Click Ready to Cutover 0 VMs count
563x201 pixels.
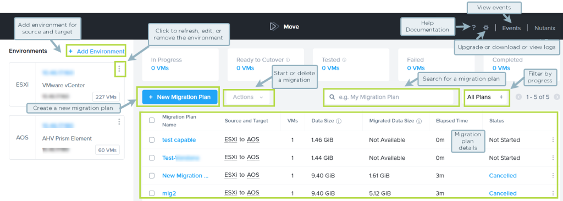point(245,68)
